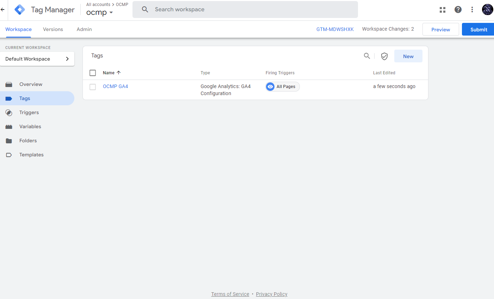
Task: Click the Tag Manager diamond logo
Action: coord(20,10)
